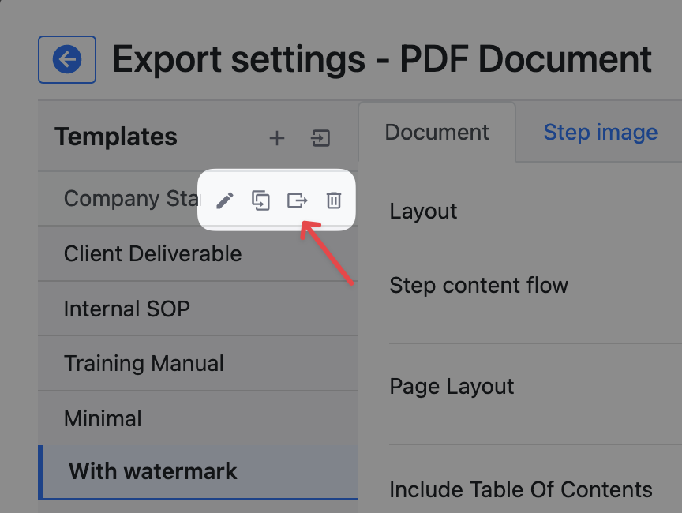Screen dimensions: 682x513
Task: Open the Step image tab
Action: pos(600,133)
